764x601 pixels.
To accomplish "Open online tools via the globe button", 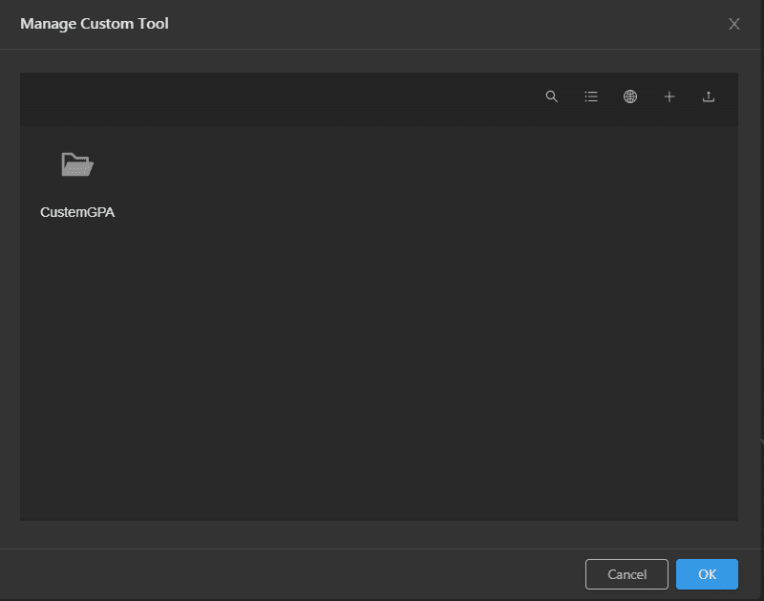I will coord(630,97).
